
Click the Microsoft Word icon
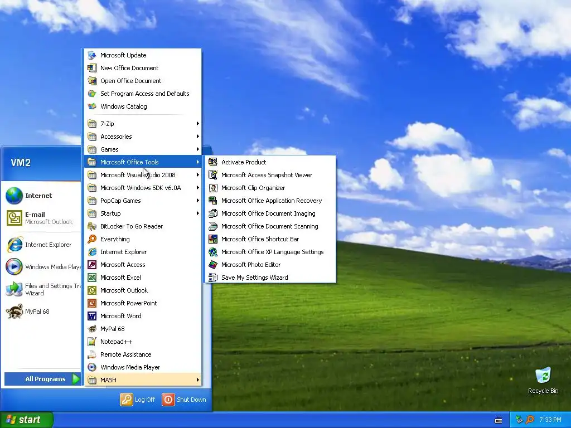coord(92,316)
